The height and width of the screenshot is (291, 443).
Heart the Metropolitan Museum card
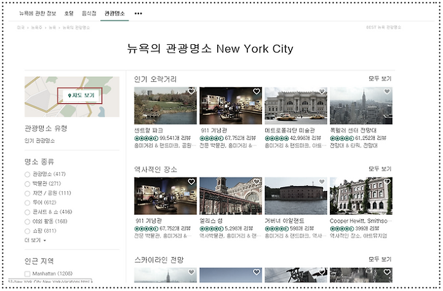322,91
